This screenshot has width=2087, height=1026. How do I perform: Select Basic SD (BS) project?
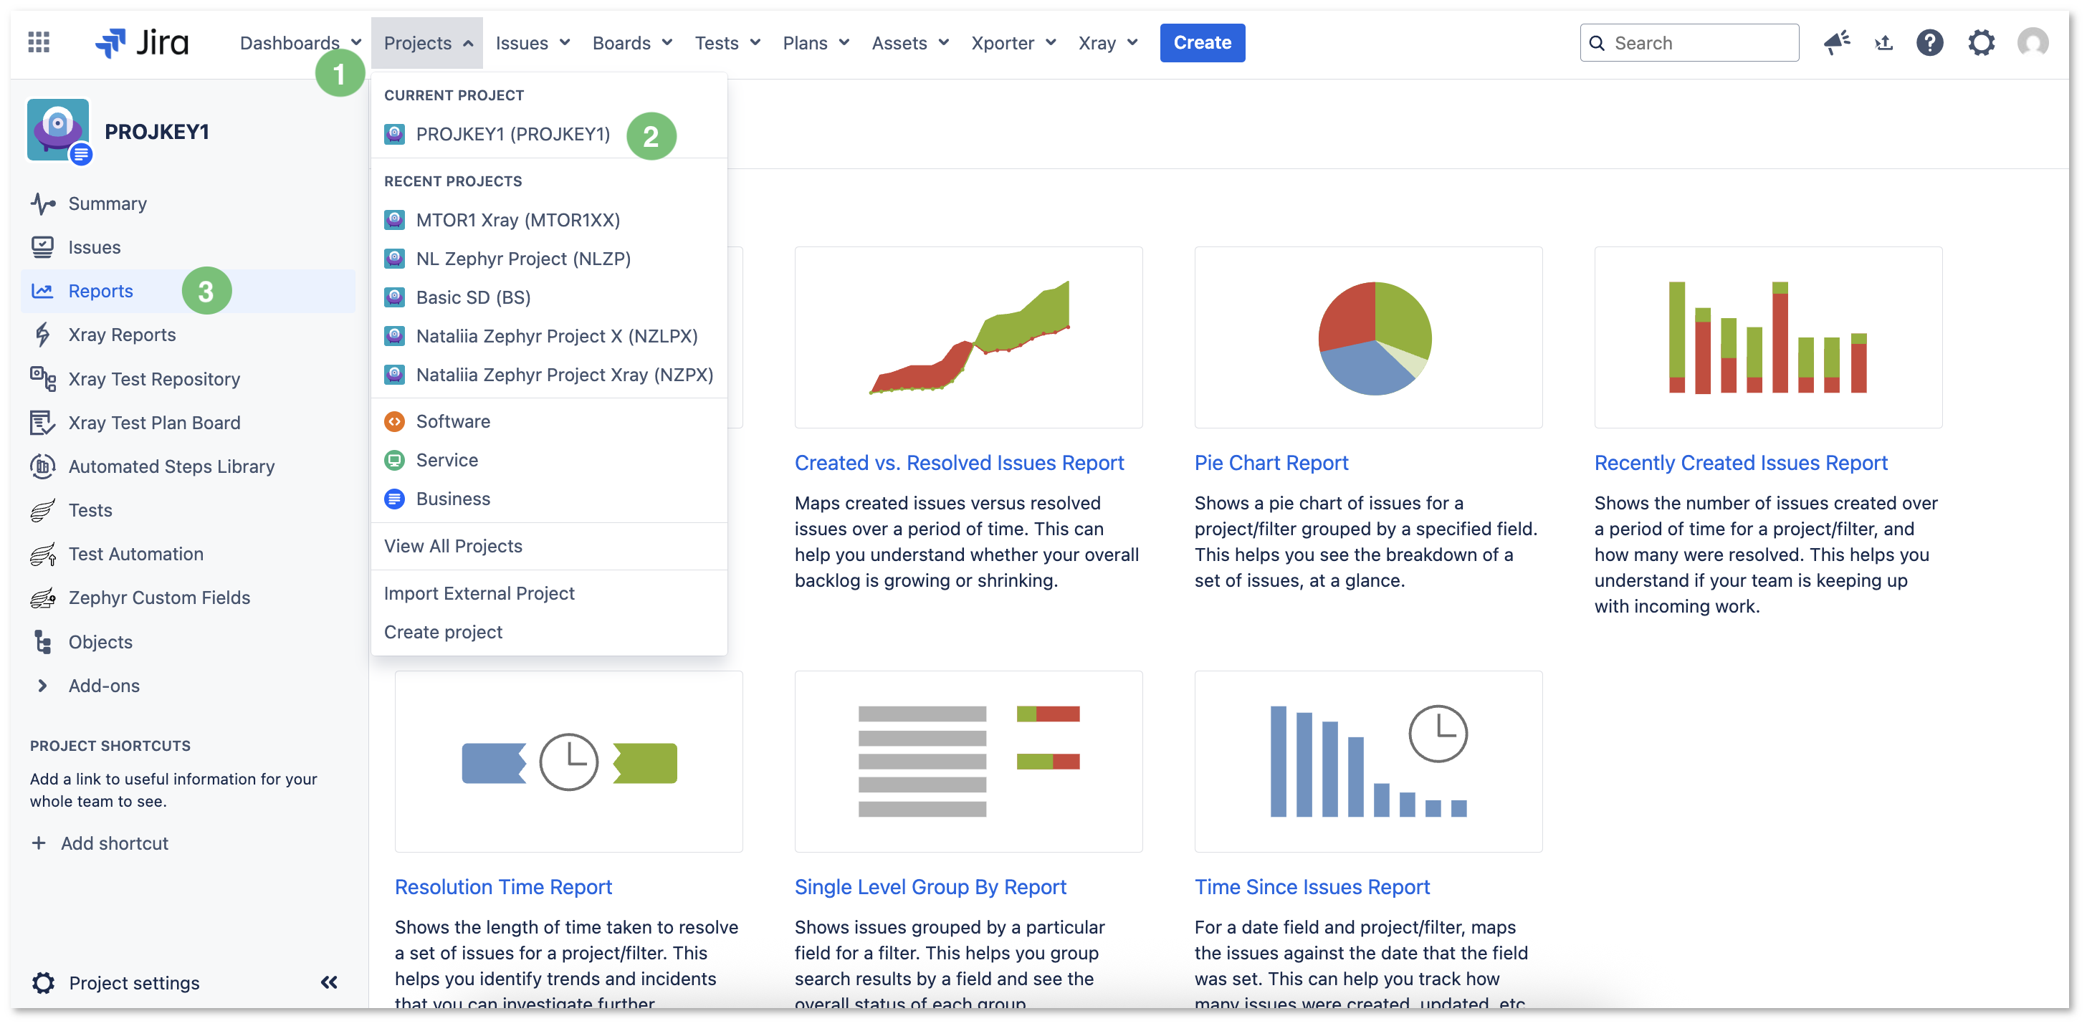coord(548,297)
